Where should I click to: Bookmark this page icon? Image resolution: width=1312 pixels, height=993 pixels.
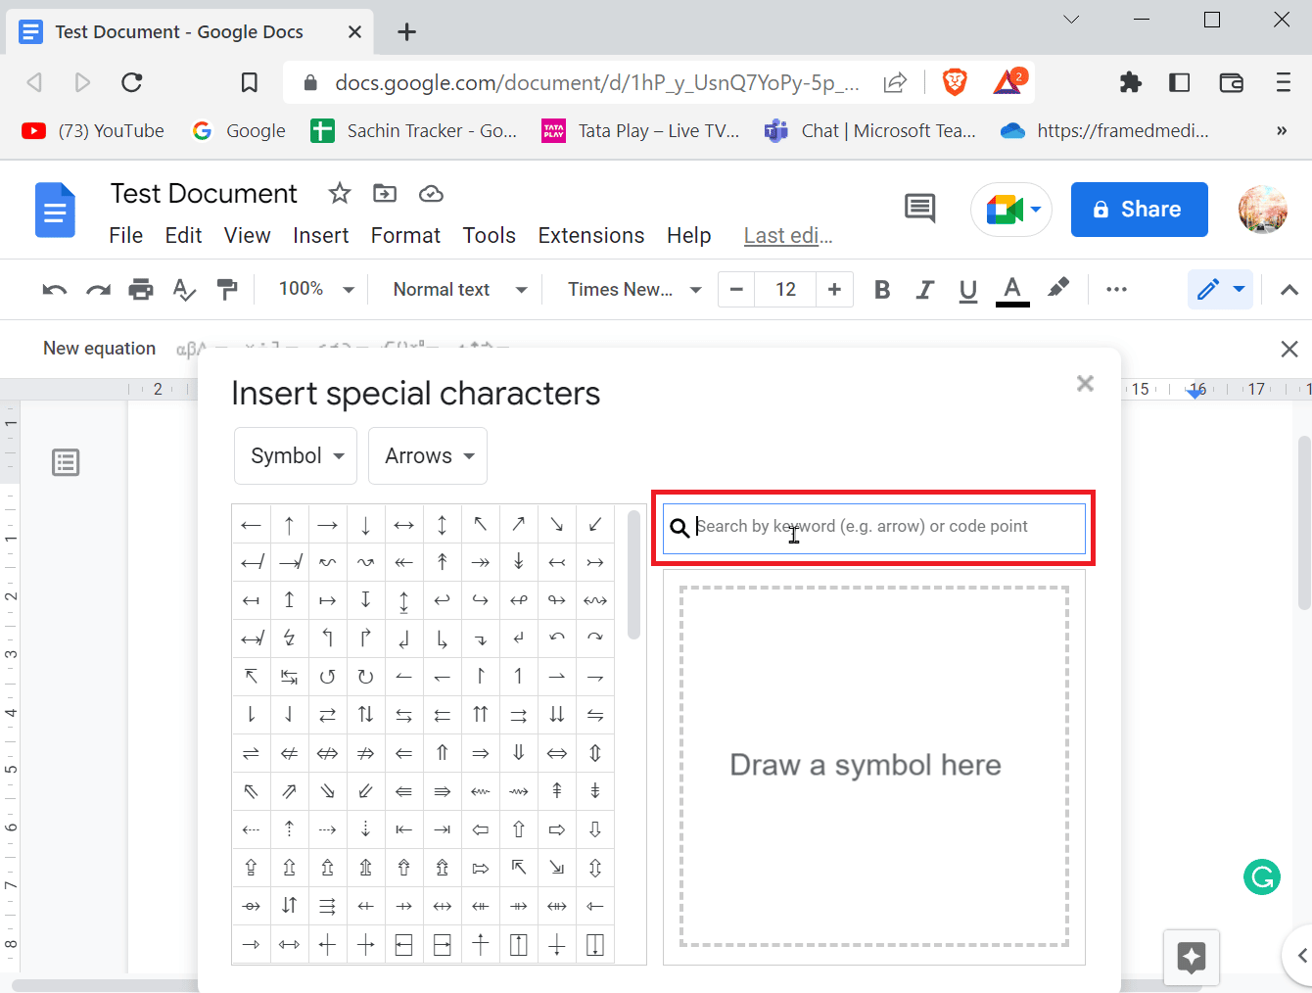[250, 82]
